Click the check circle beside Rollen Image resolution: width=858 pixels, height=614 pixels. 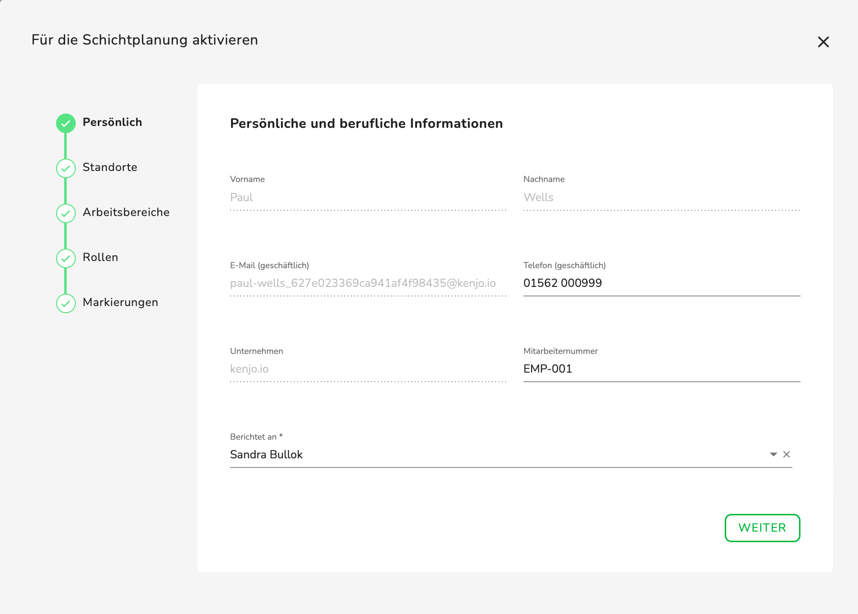click(66, 258)
